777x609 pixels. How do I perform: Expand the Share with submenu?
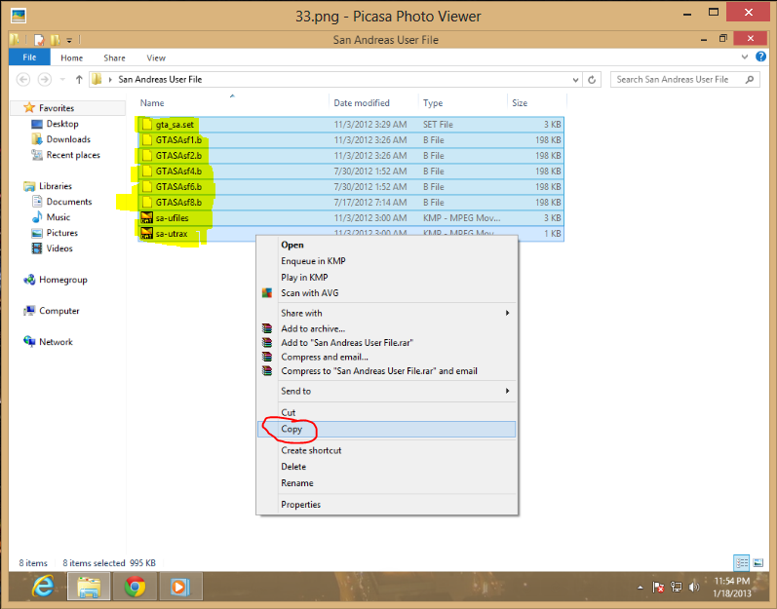[507, 313]
